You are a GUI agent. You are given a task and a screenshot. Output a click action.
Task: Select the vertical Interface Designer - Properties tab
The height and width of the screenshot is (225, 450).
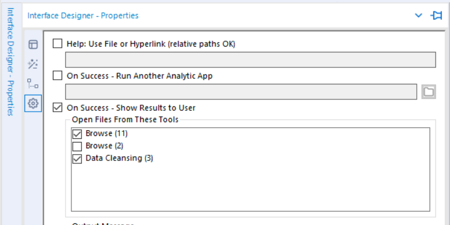pos(10,62)
